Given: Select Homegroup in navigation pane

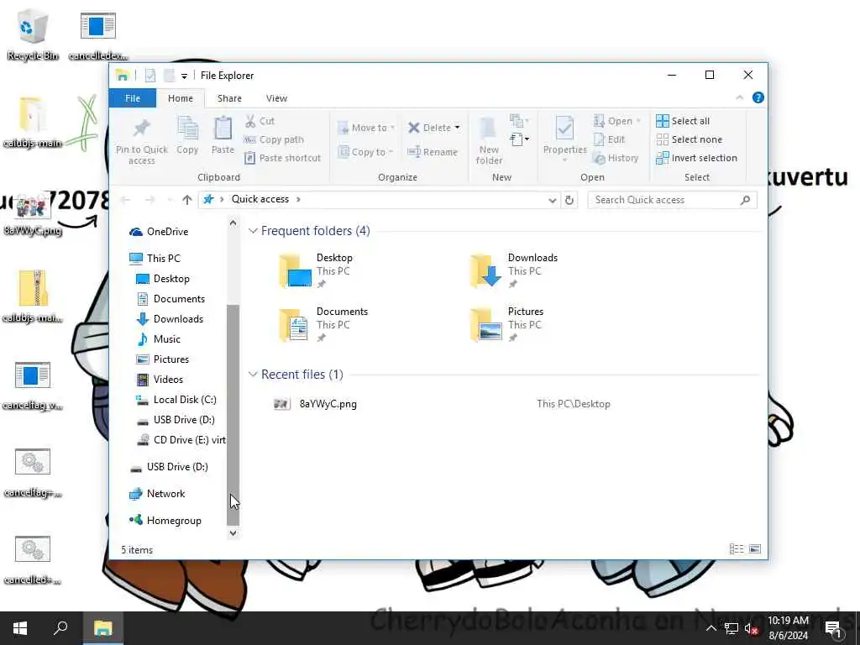Looking at the screenshot, I should tap(165, 521).
